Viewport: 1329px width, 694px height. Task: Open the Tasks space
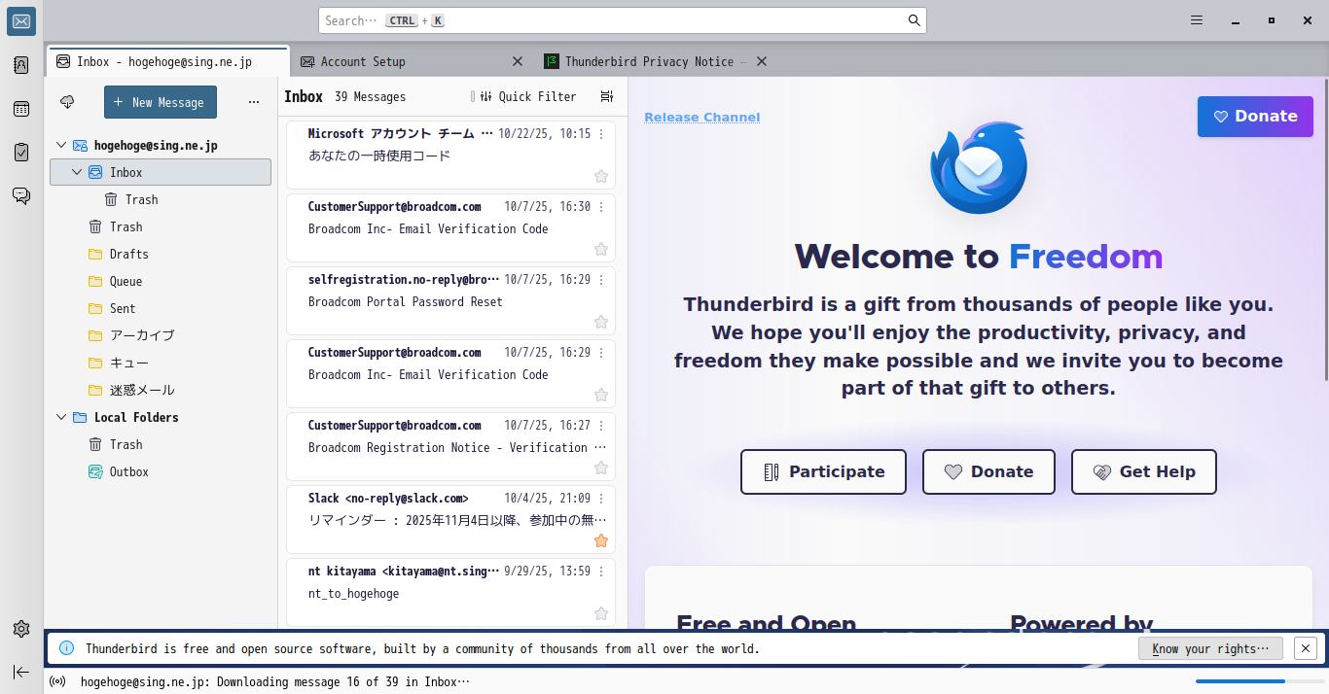pyautogui.click(x=21, y=153)
